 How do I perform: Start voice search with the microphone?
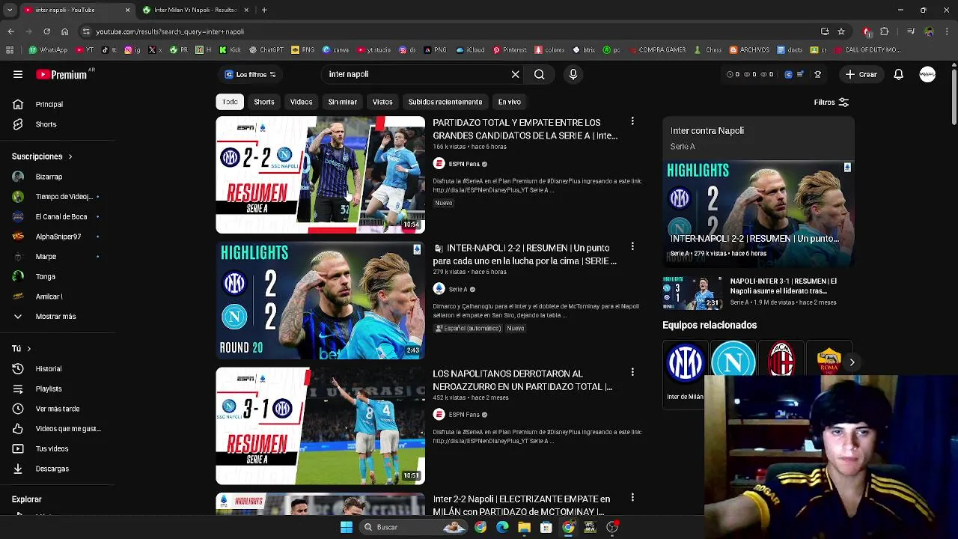click(573, 74)
